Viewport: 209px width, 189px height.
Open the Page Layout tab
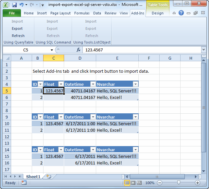point(61,13)
